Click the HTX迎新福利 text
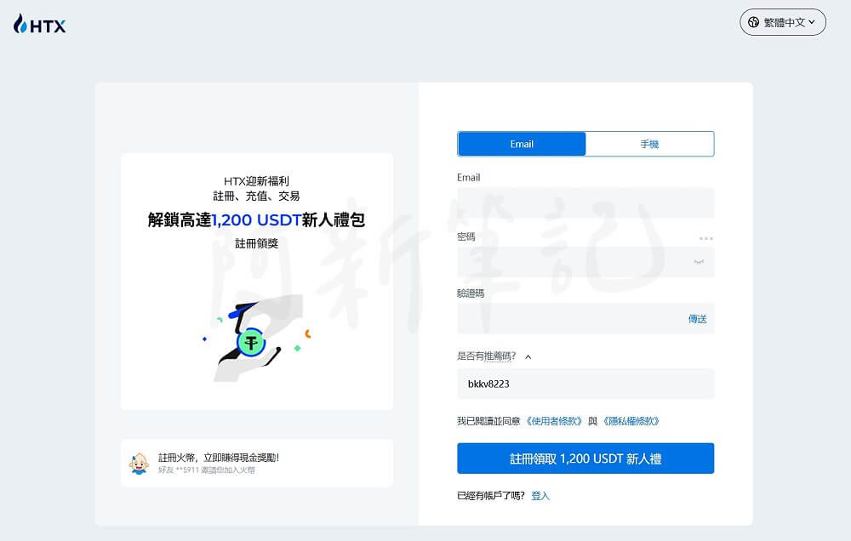This screenshot has width=851, height=541. (x=256, y=180)
